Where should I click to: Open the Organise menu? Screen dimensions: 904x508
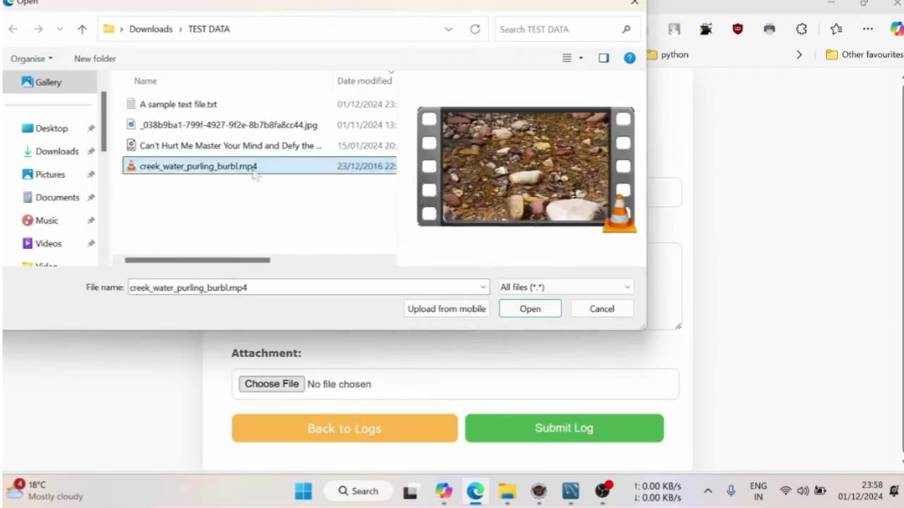[x=31, y=59]
